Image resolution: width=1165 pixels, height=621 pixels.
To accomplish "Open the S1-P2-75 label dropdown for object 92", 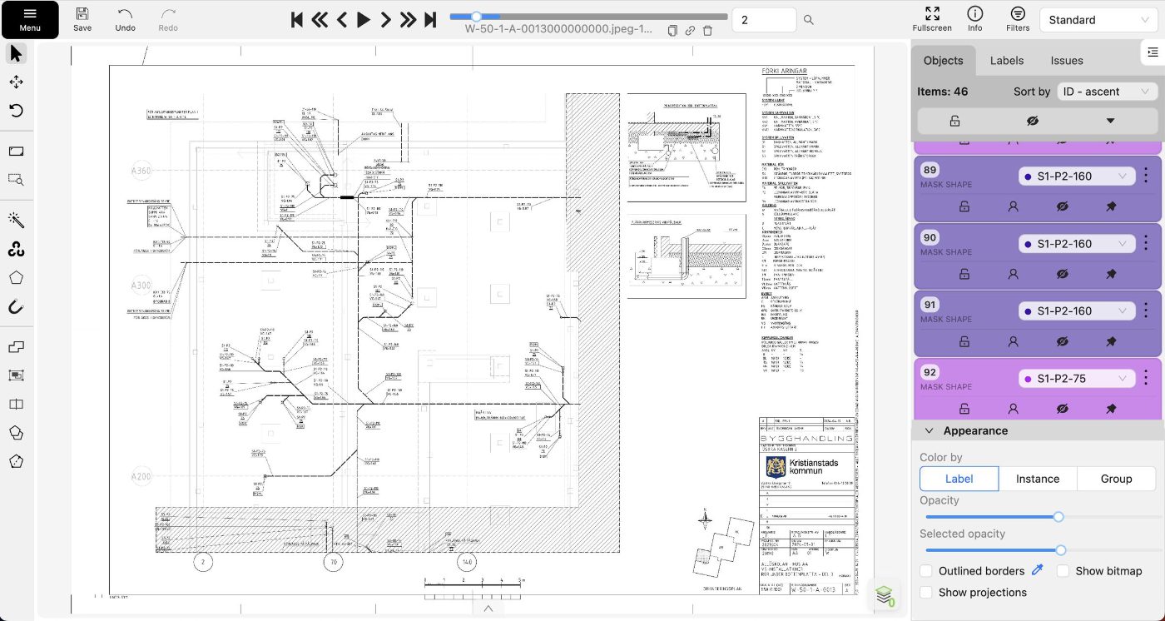I will coord(1077,379).
